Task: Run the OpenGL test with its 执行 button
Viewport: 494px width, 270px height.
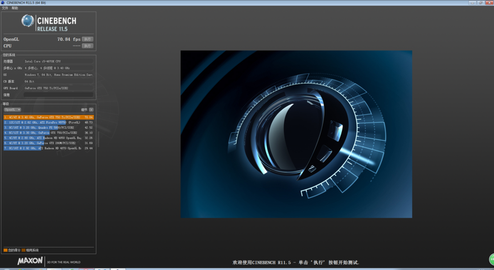Action: pos(87,39)
